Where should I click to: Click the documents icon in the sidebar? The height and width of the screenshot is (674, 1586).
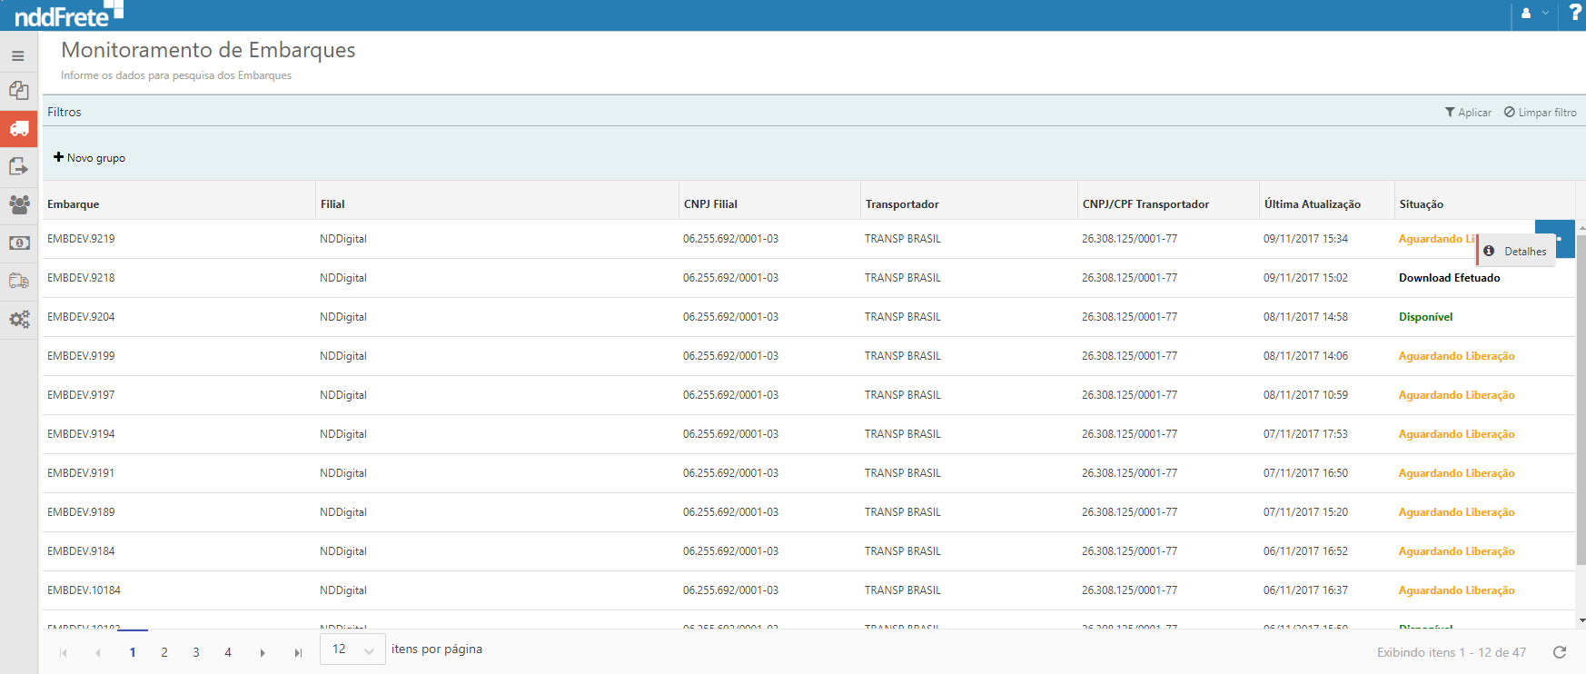(x=18, y=91)
